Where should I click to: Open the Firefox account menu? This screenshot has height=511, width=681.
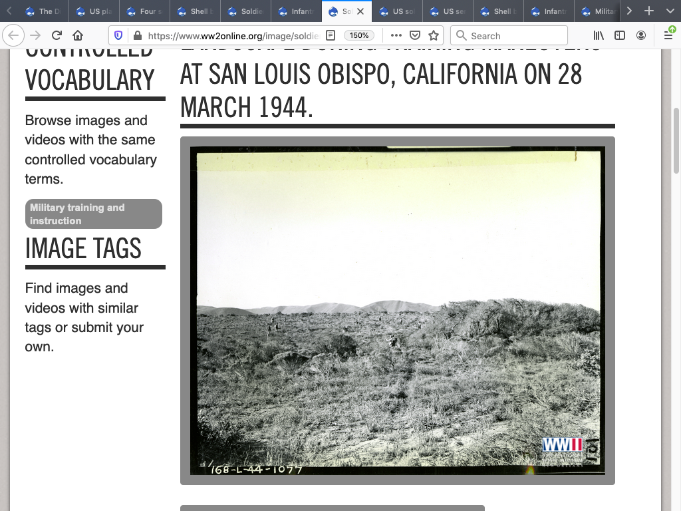coord(641,36)
